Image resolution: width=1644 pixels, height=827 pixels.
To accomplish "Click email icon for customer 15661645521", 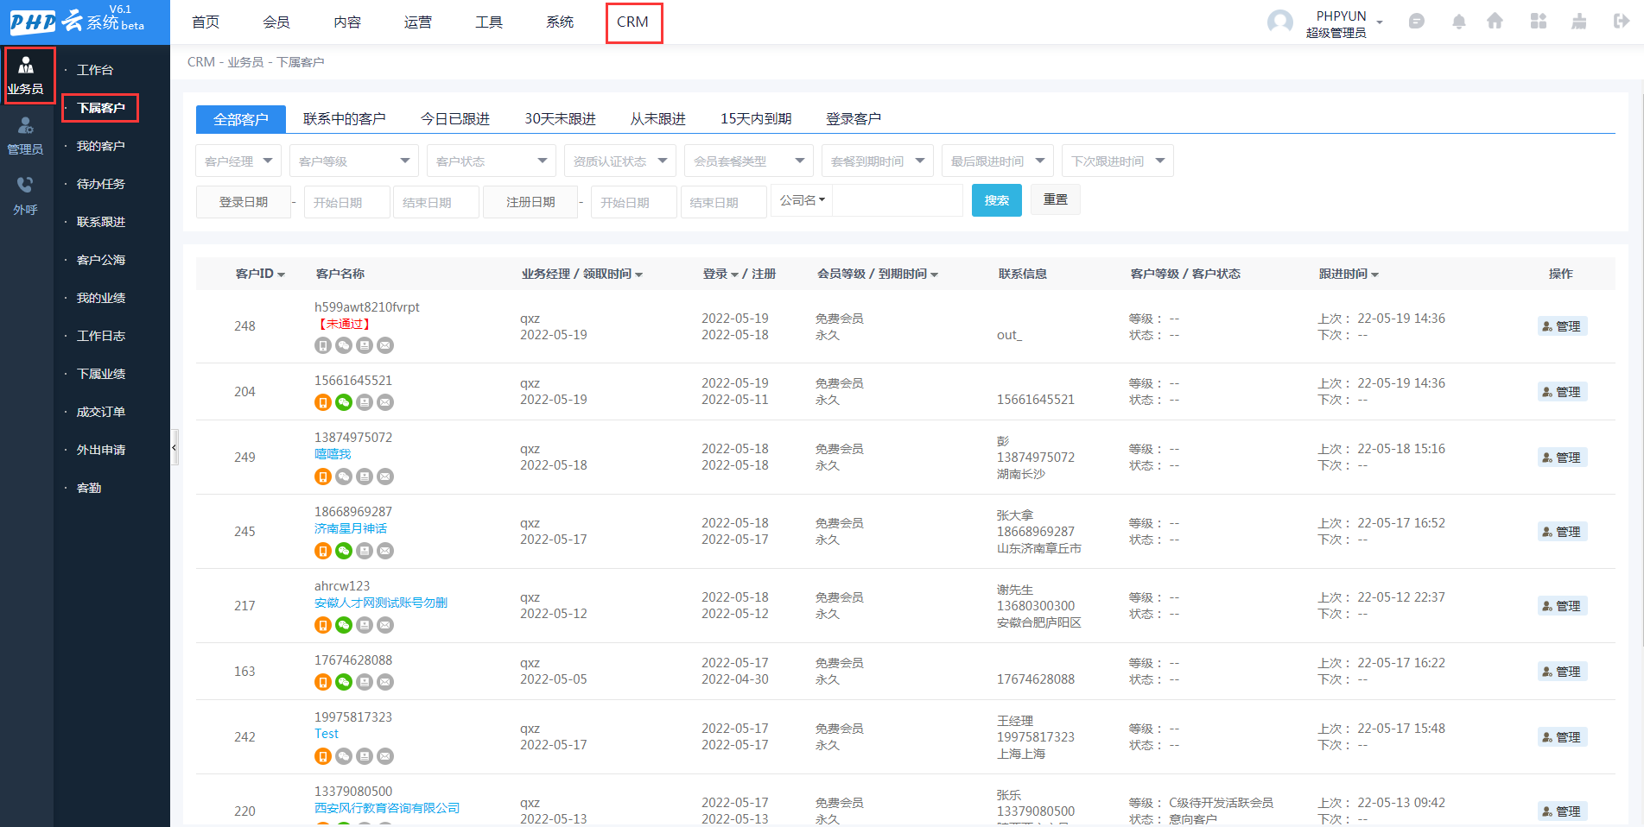I will pyautogui.click(x=385, y=402).
